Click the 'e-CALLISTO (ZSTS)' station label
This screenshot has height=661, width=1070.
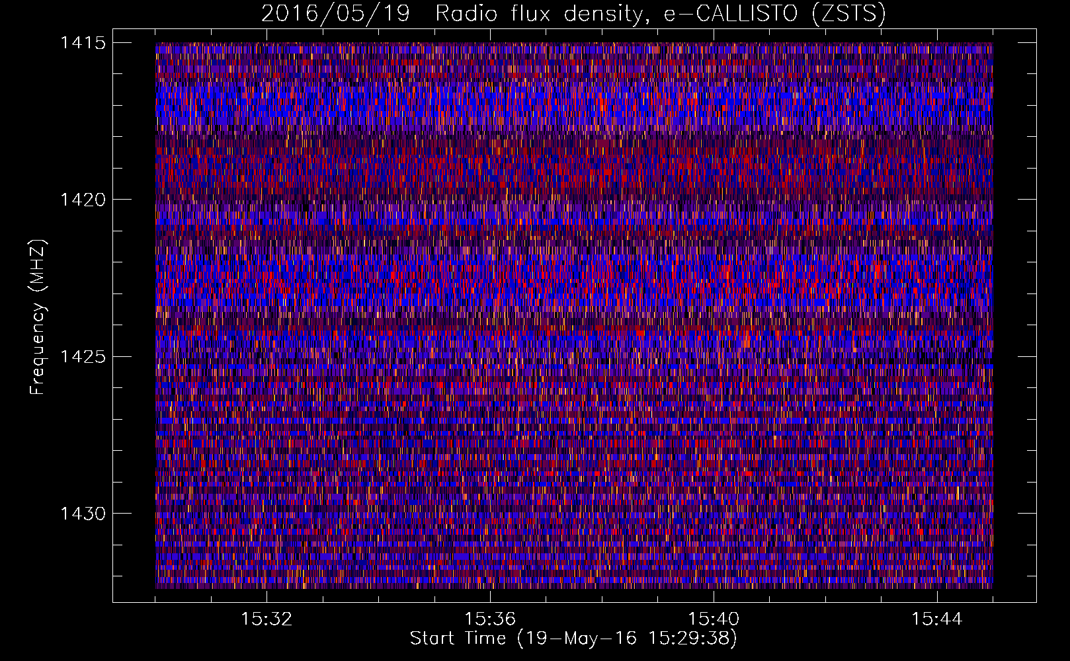[x=775, y=14]
